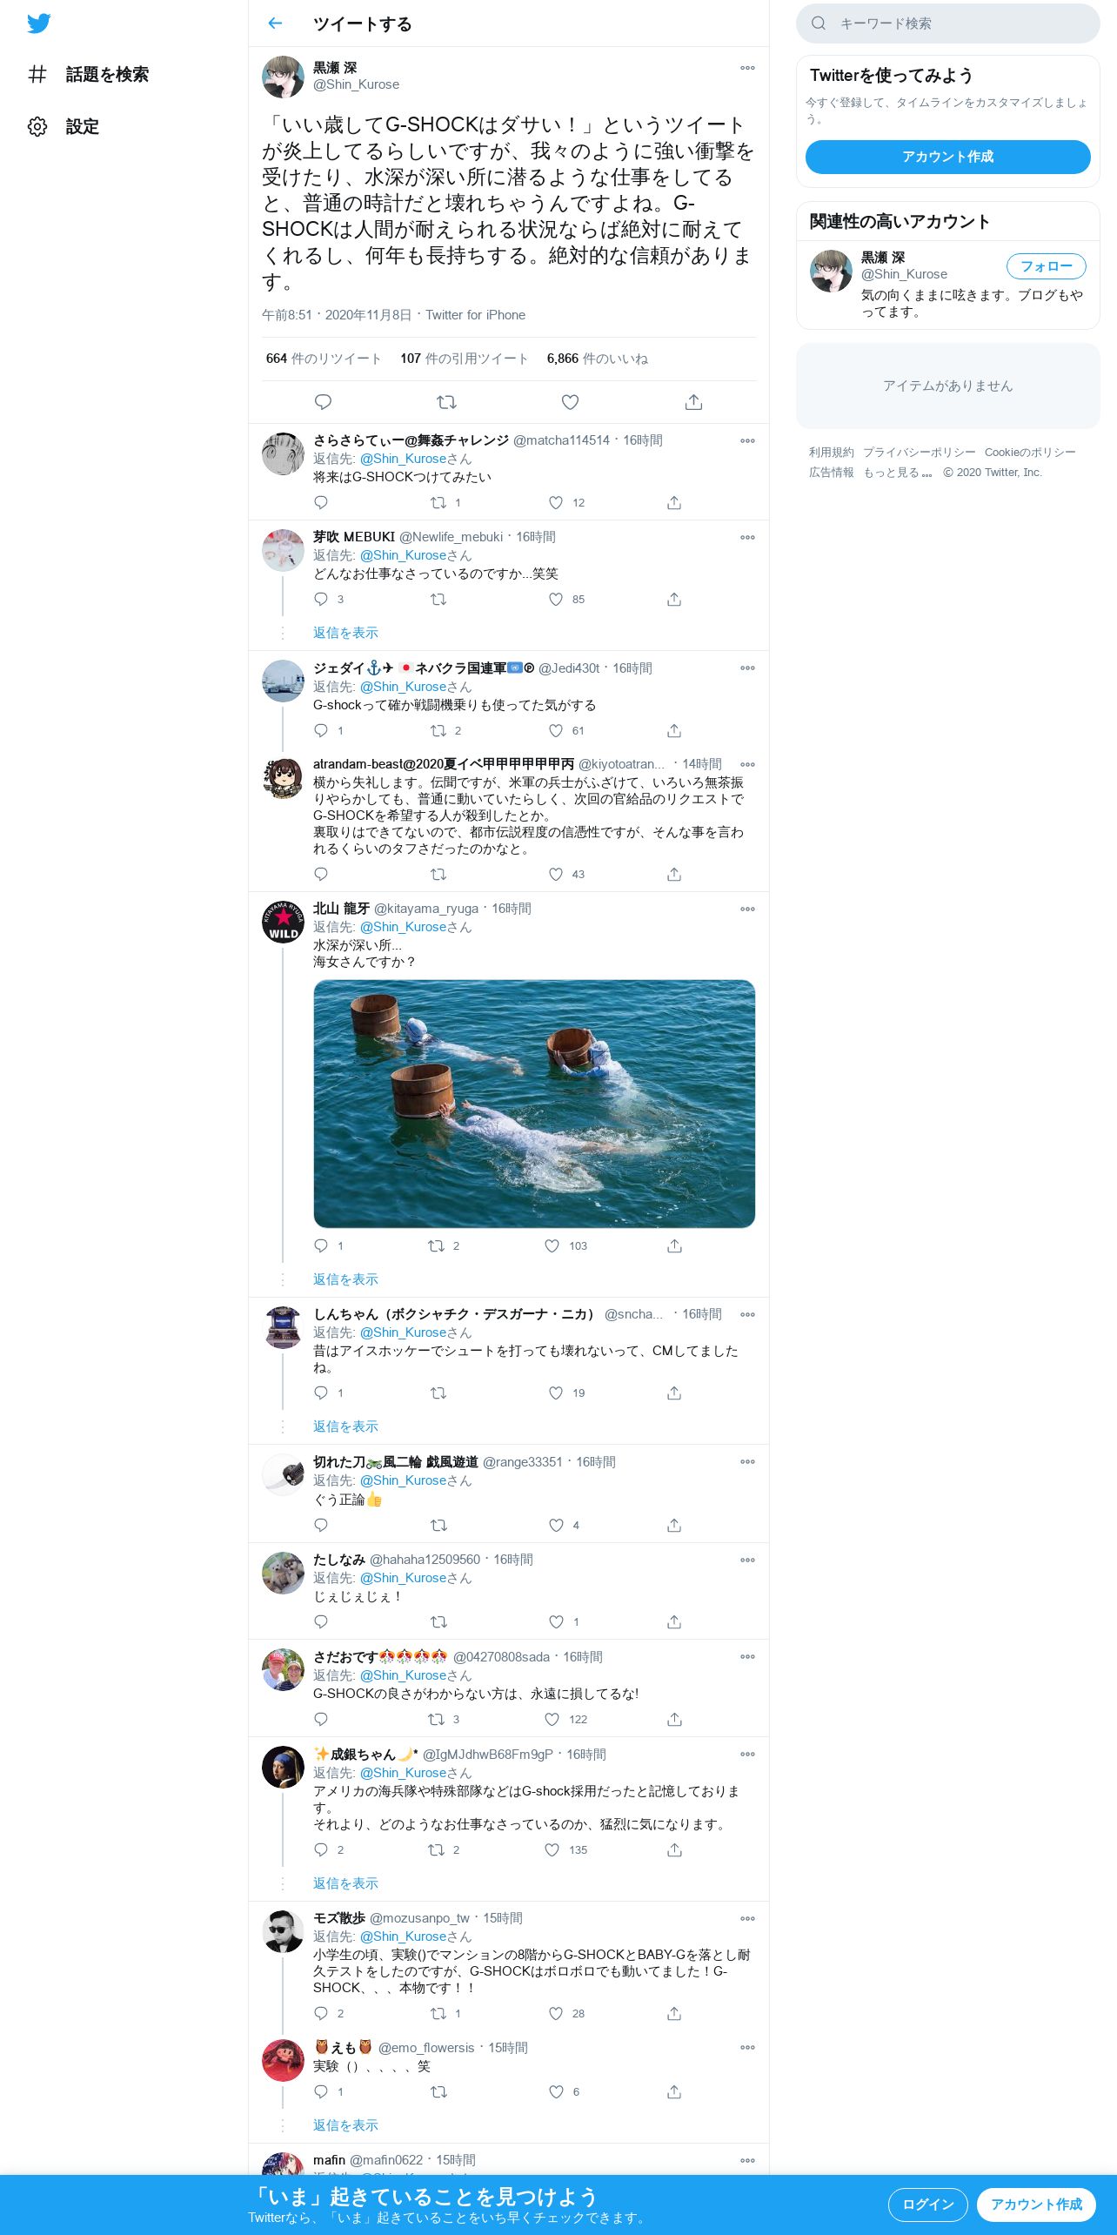Open the ama divers photo

(534, 1104)
